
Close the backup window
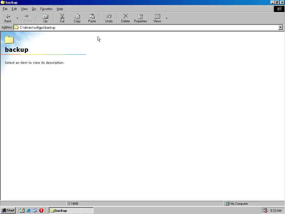tap(282, 2)
